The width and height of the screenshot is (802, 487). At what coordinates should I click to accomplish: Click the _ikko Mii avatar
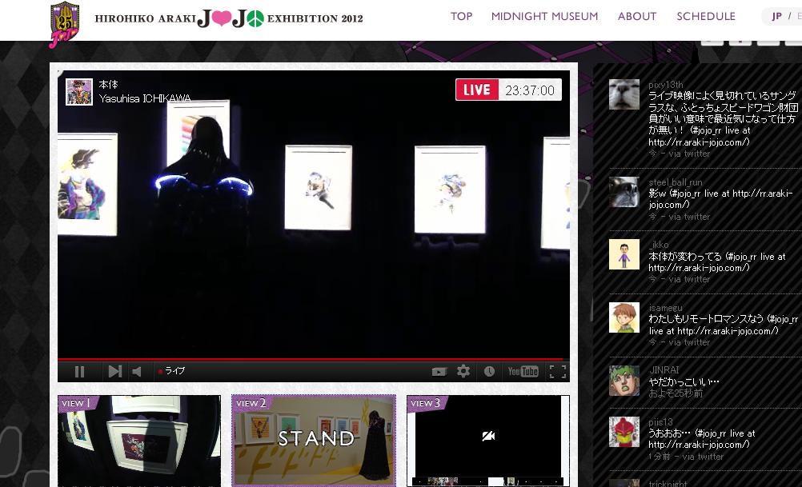click(x=624, y=254)
